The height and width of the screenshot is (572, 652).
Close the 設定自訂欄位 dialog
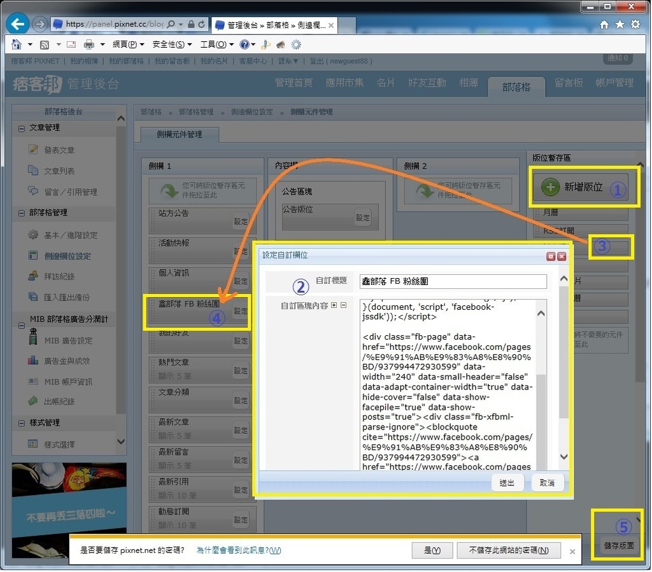coord(562,256)
